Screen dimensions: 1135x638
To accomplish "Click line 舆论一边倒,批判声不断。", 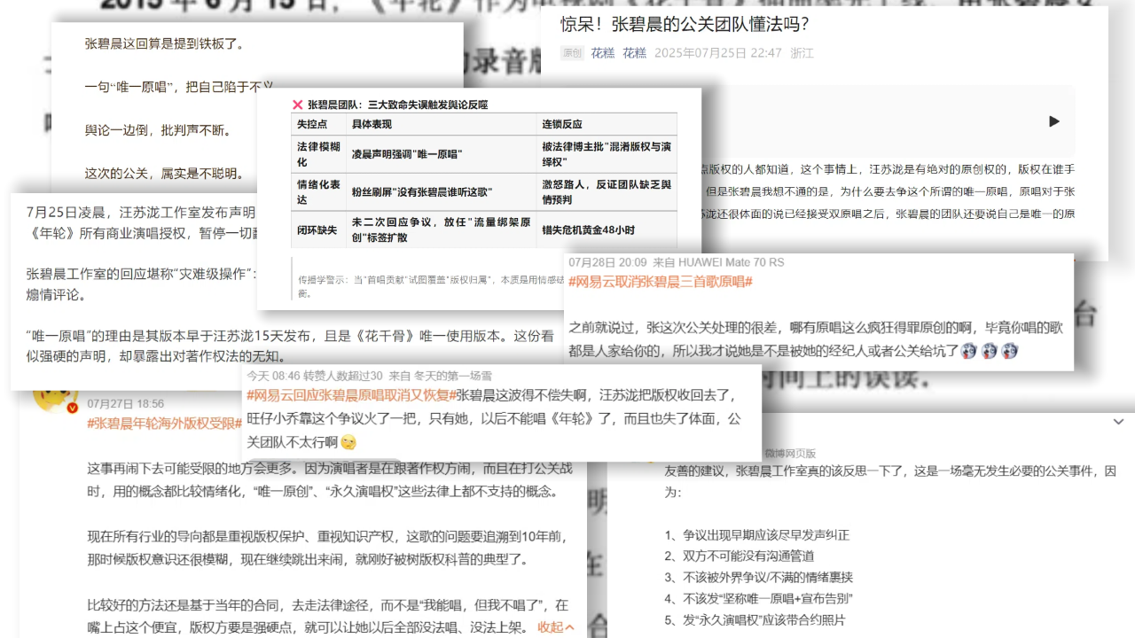I will pyautogui.click(x=157, y=130).
